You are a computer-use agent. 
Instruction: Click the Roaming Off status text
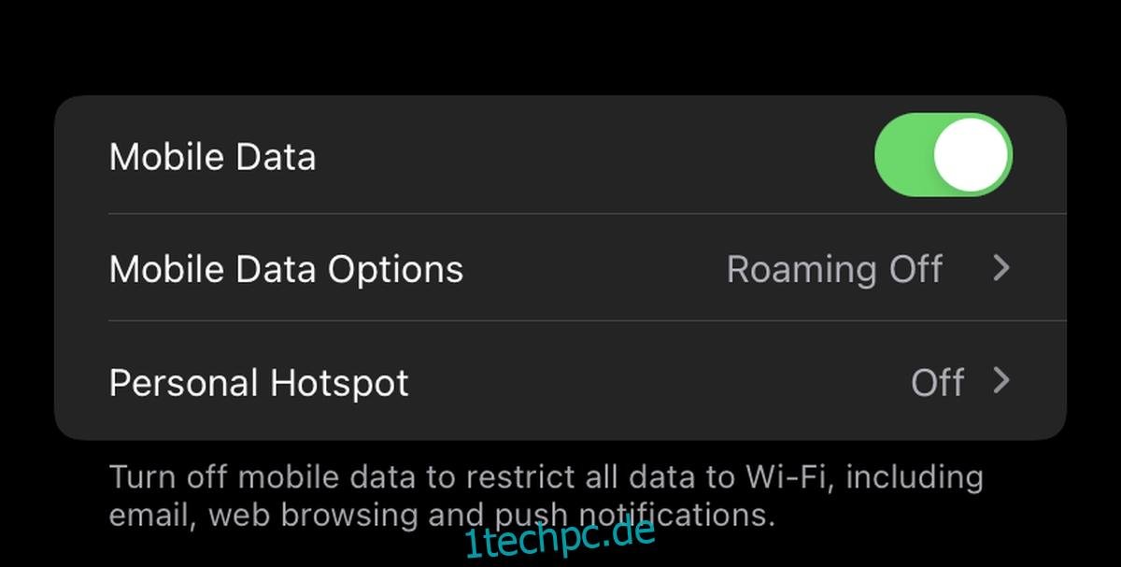click(834, 269)
